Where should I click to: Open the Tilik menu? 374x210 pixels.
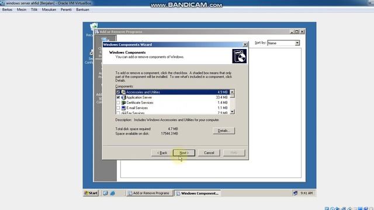[x=34, y=9]
